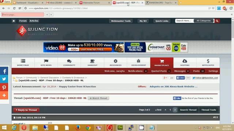Click the Google +1 button
The width and height of the screenshot is (234, 131).
click(x=165, y=78)
